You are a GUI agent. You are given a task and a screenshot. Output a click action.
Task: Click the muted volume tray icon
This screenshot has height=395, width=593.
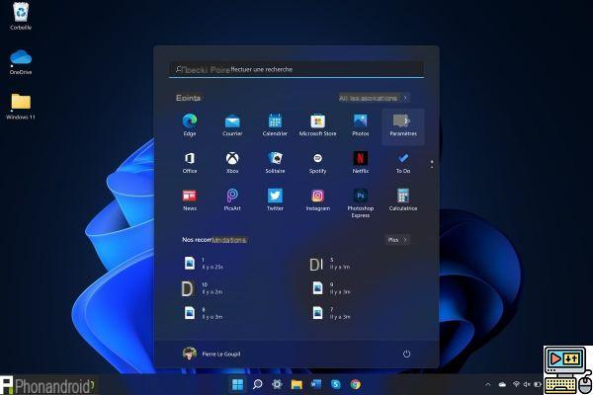coord(527,384)
